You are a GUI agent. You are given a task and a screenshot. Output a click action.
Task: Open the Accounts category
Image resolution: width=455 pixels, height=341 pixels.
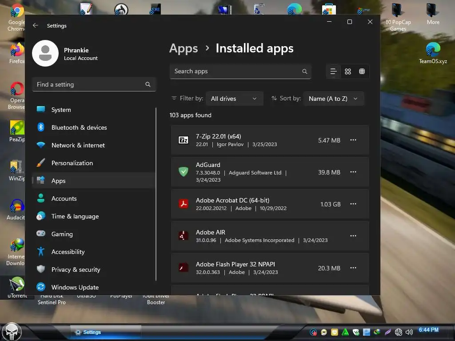94,198
